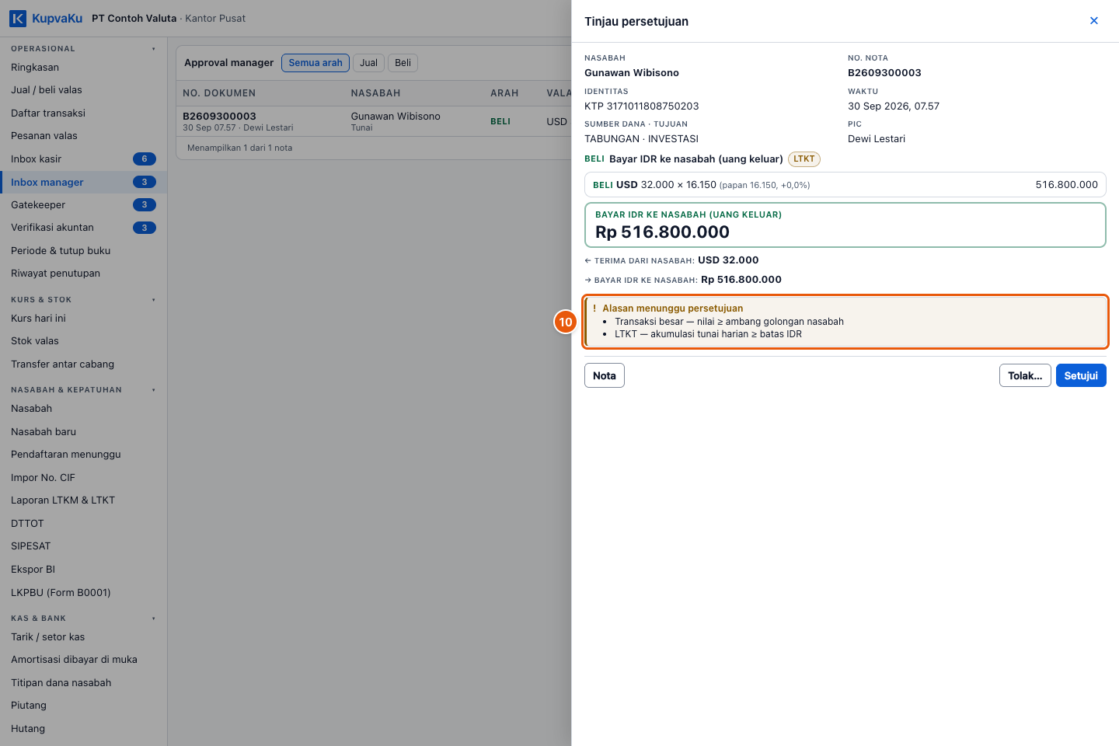1119x746 pixels.
Task: Open Amortisasi dibayar di muka
Action: coord(83,660)
